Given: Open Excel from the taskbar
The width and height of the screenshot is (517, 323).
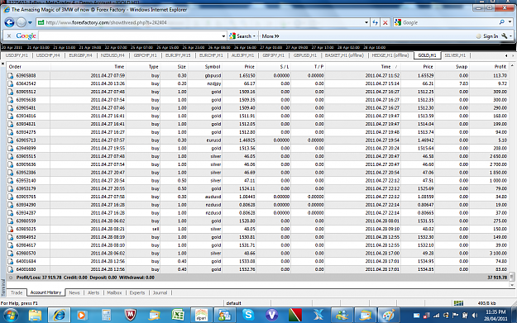Looking at the screenshot, I should pyautogui.click(x=178, y=315).
